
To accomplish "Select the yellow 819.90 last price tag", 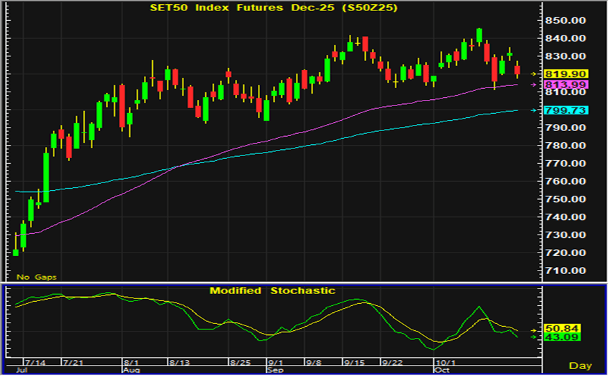I will click(569, 74).
